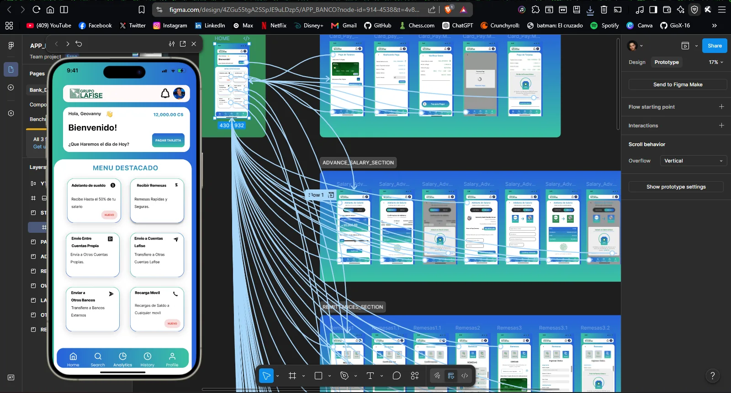Open user avatar multiplayer dropdown
The image size is (731, 393).
pyautogui.click(x=635, y=46)
